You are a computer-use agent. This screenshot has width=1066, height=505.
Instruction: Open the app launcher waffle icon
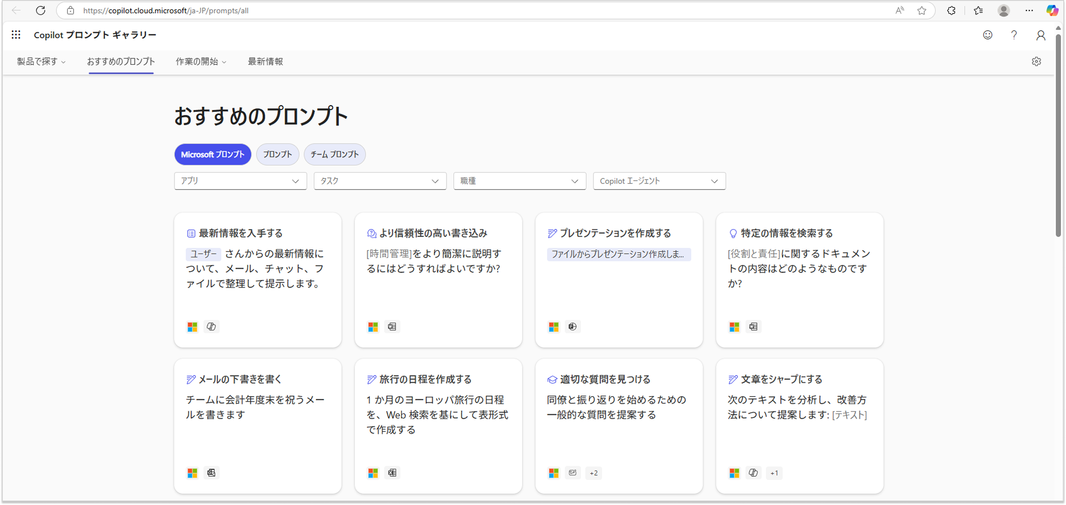coord(16,35)
